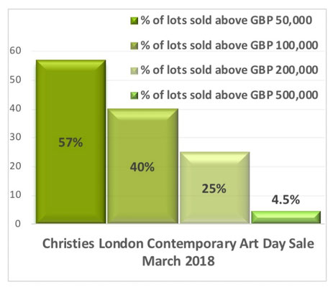Image resolution: width=333 pixels, height=287 pixels.
Task: Click the GBP 100,000 legend color swatch
Action: (x=134, y=46)
